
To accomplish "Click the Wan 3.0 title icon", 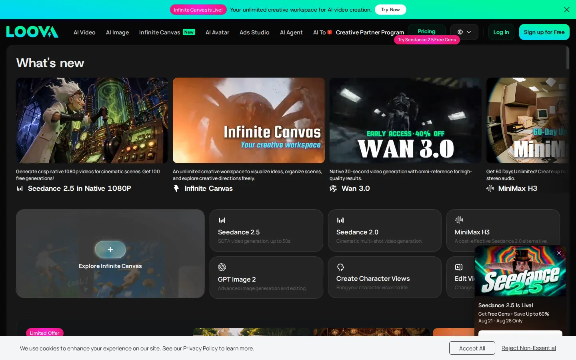I will coord(333,188).
